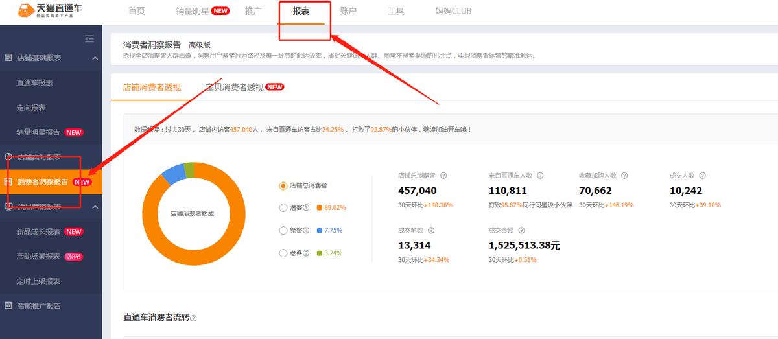
Task: Click the 智能推广报告 sidebar icon
Action: tap(8, 306)
